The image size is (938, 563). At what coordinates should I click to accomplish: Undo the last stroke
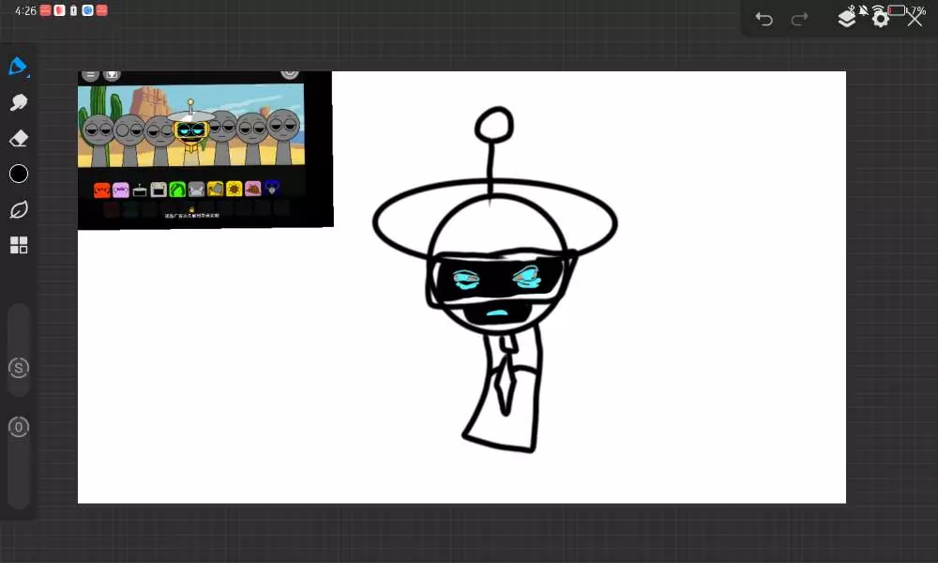pyautogui.click(x=764, y=19)
